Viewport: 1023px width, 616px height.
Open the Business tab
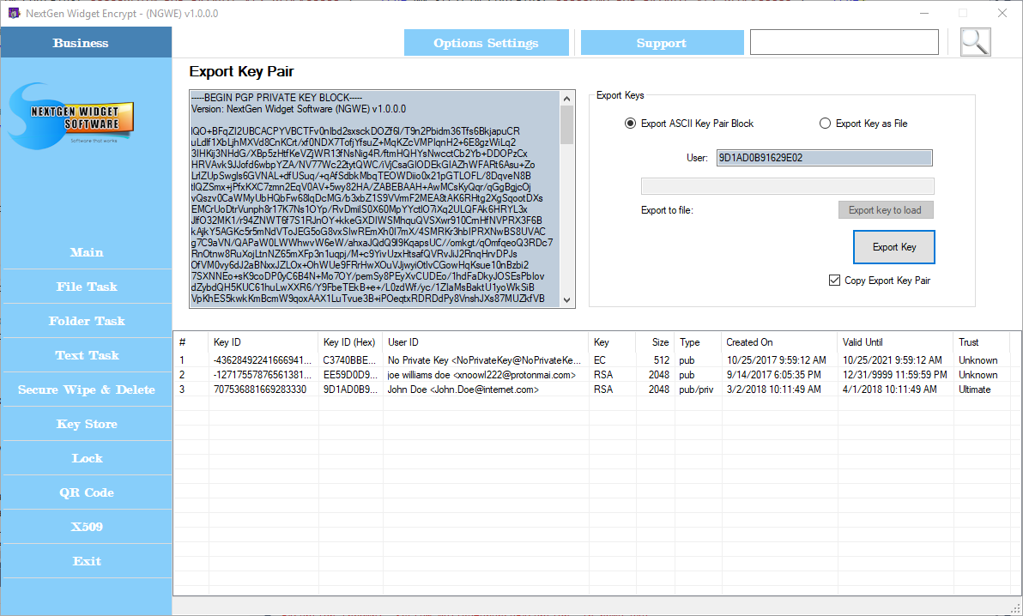tap(86, 42)
